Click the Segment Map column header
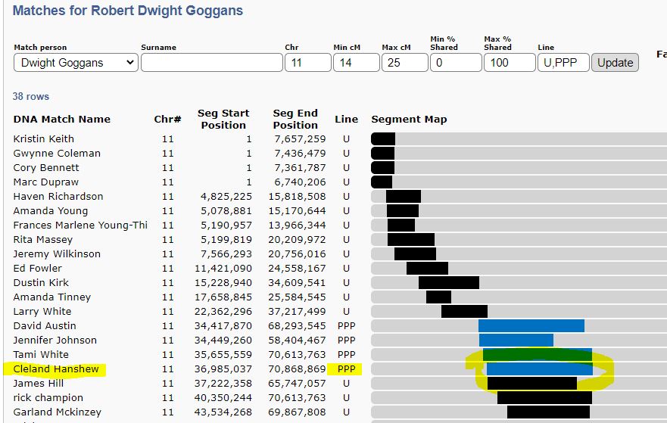Viewport: 667px width, 423px height. point(409,119)
